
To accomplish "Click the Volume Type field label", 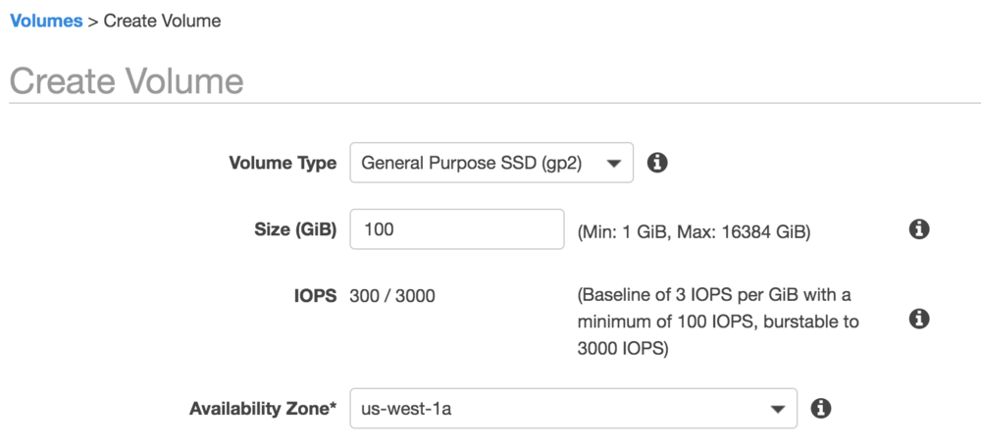I will 283,163.
